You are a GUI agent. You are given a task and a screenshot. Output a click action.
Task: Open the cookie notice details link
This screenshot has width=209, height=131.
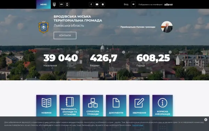pos(138,125)
